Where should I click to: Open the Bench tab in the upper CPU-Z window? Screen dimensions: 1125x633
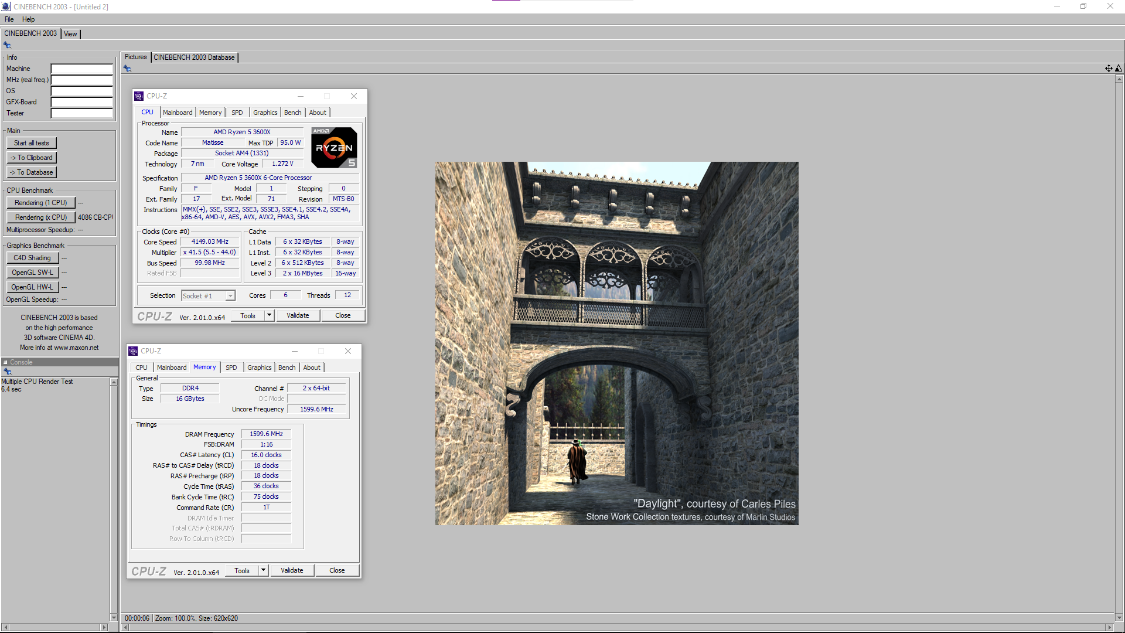click(x=293, y=113)
